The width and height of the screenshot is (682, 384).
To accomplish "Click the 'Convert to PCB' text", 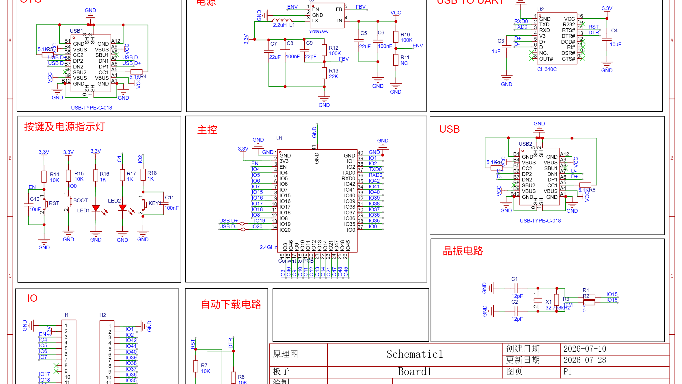I will [296, 261].
